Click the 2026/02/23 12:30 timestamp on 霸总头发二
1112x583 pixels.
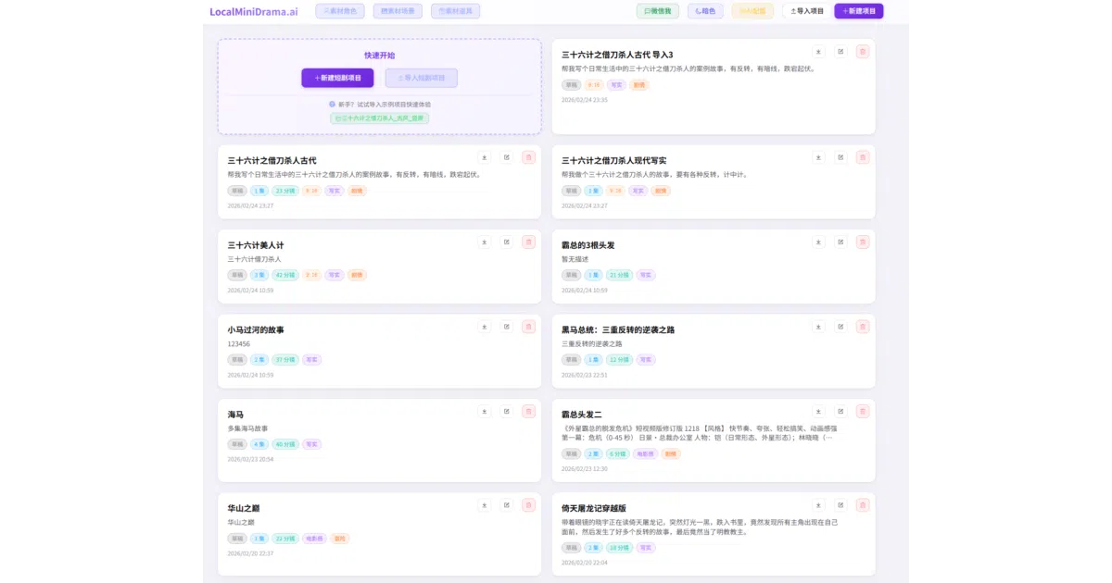pyautogui.click(x=584, y=469)
